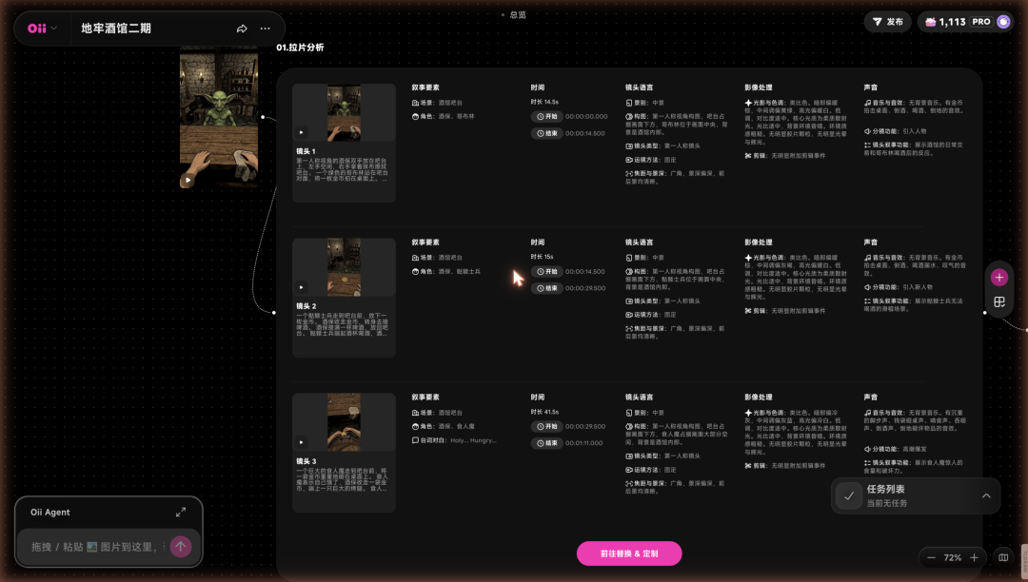Image resolution: width=1028 pixels, height=582 pixels.
Task: Click the 镜头 1 label
Action: point(306,151)
